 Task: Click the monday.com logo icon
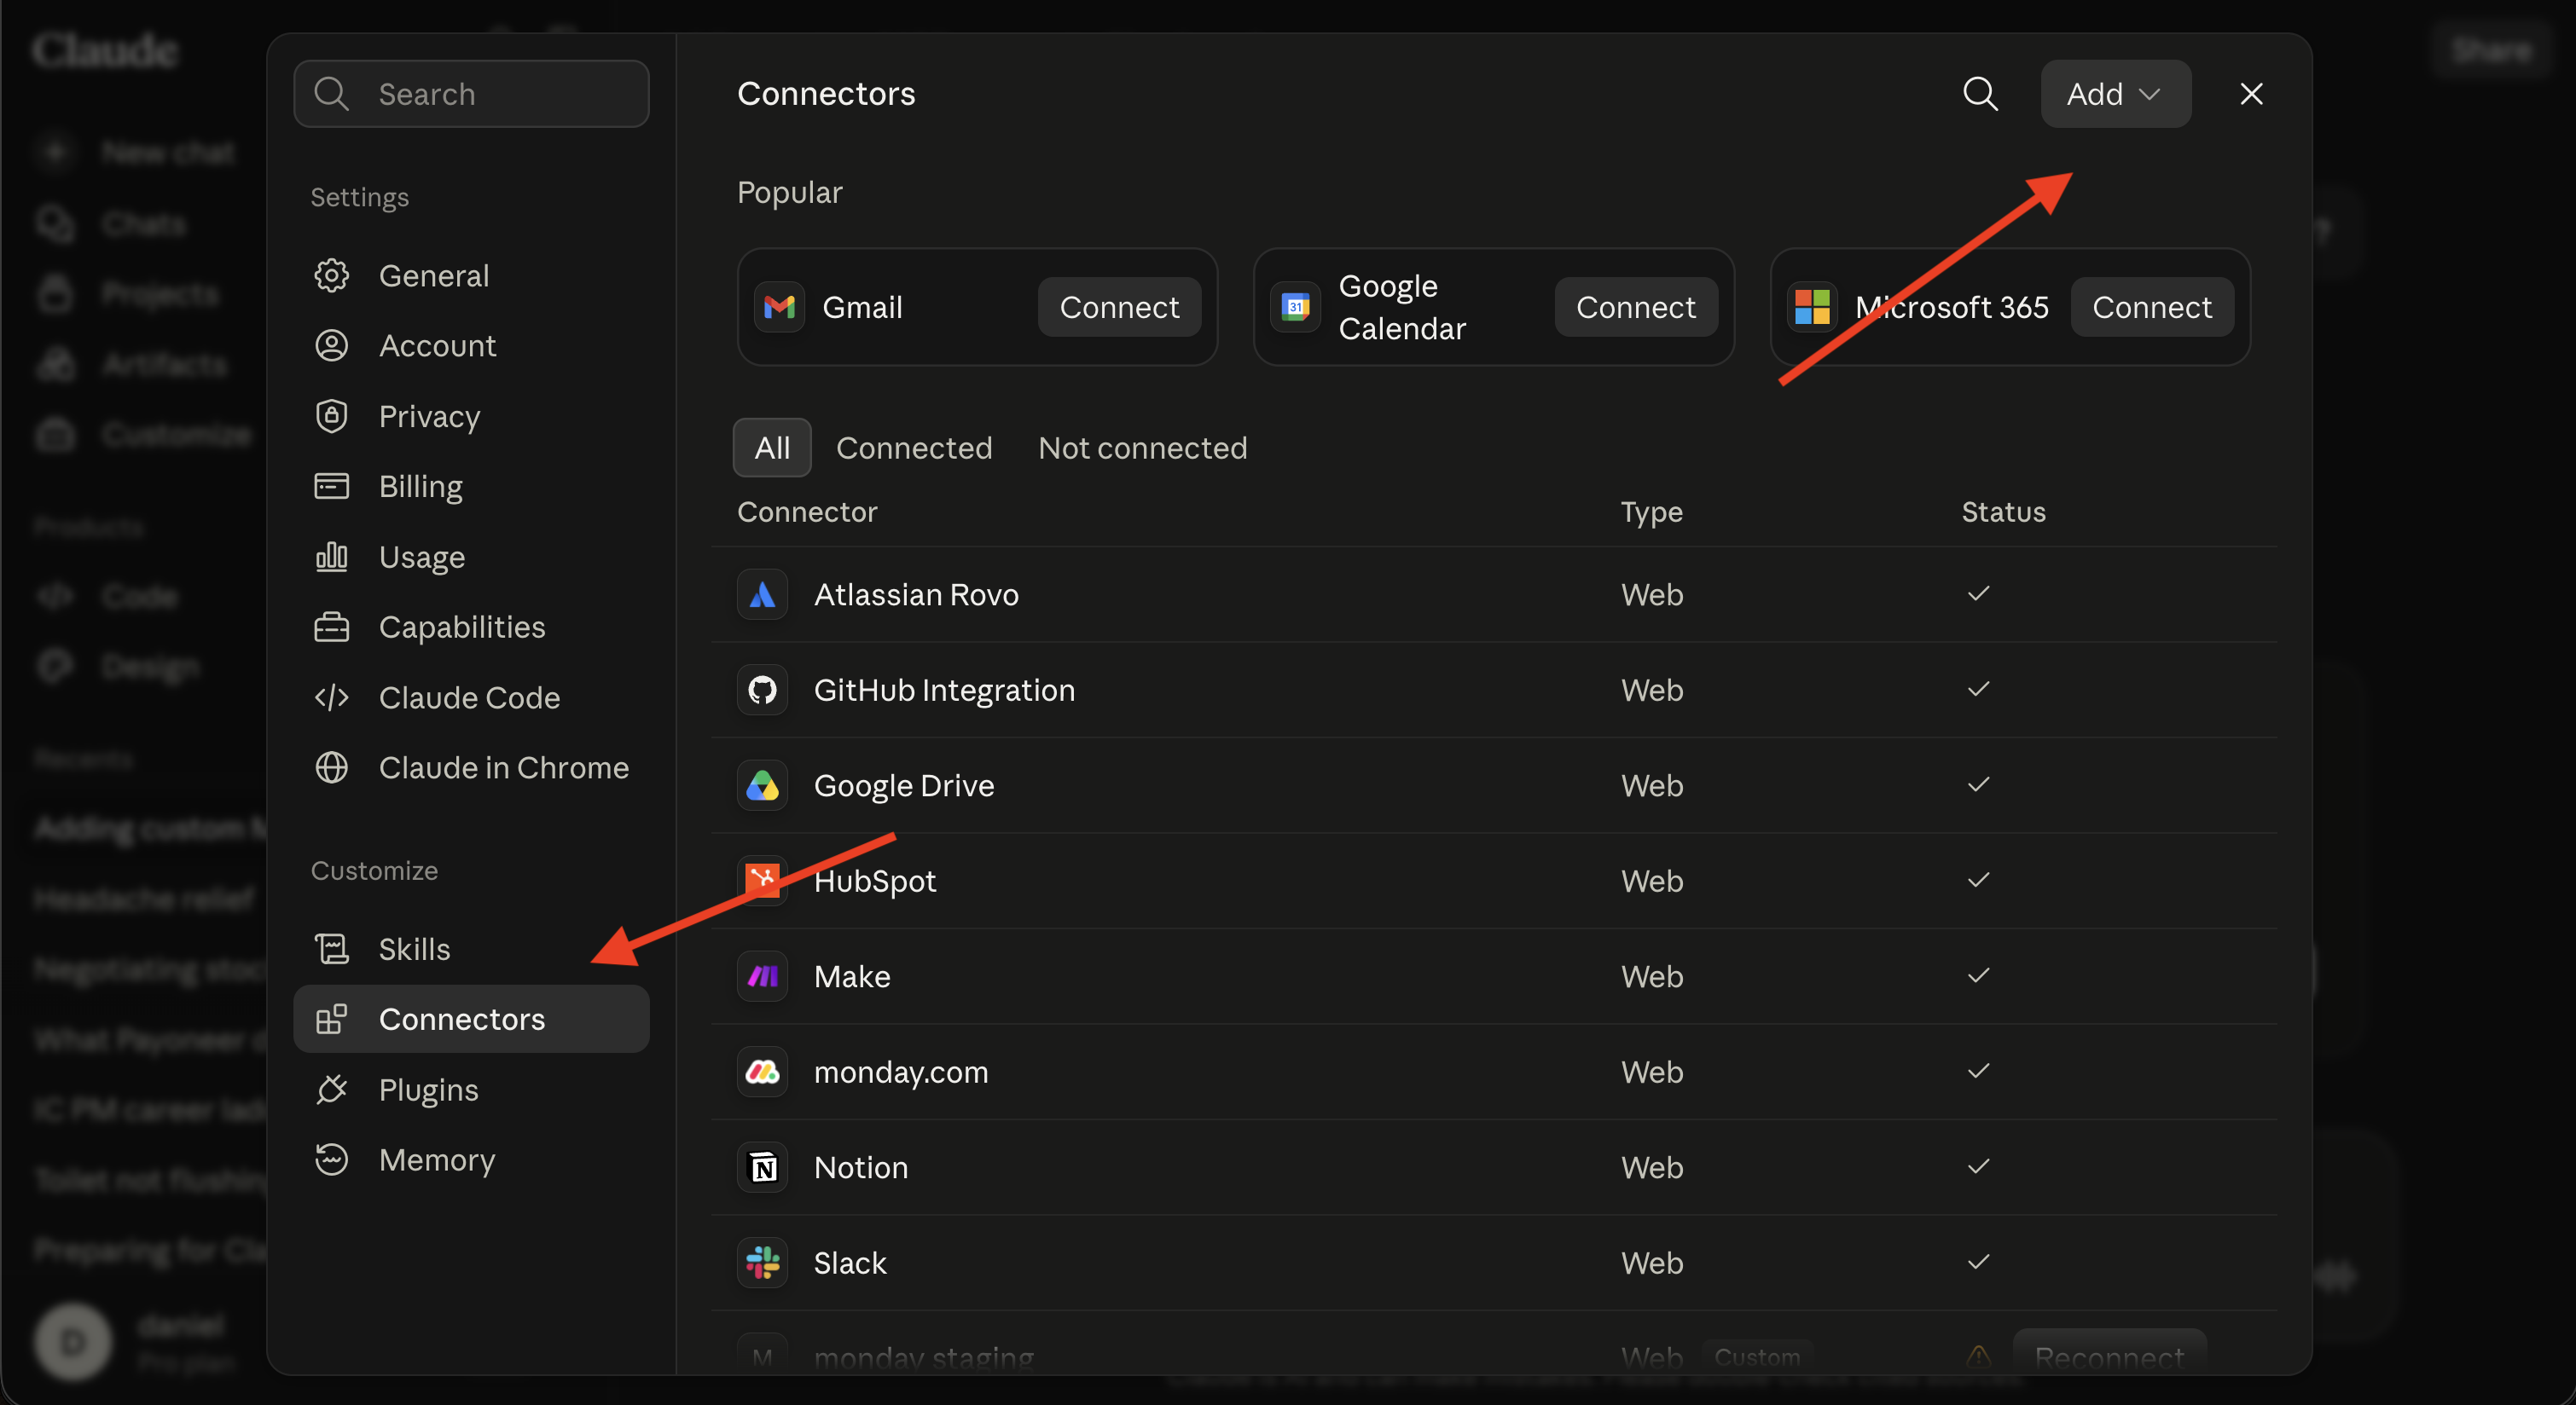coord(762,1072)
